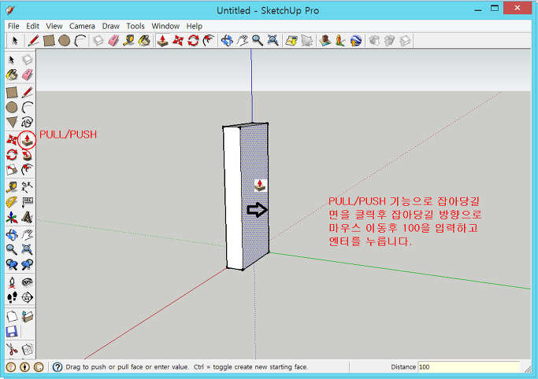Open the File menu

click(x=13, y=26)
